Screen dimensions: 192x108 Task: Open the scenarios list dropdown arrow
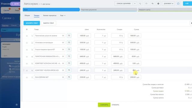135,4
